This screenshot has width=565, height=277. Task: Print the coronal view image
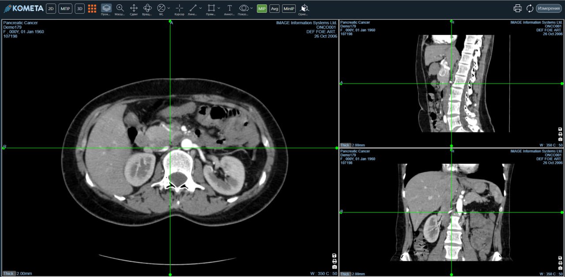tap(560, 263)
